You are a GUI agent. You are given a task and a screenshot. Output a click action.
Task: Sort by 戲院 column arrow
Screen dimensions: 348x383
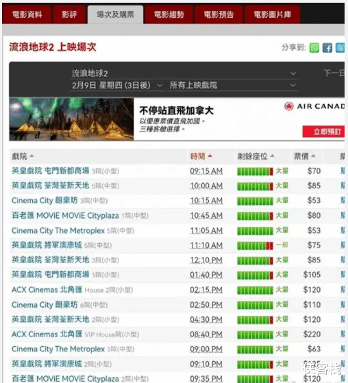coord(32,156)
